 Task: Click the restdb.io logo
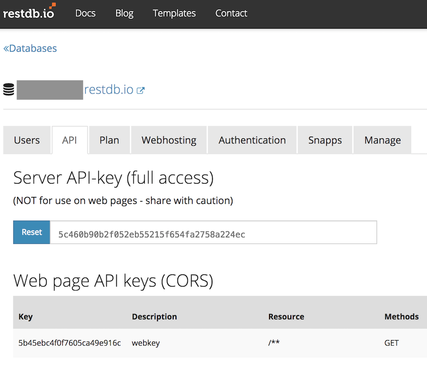coord(29,12)
